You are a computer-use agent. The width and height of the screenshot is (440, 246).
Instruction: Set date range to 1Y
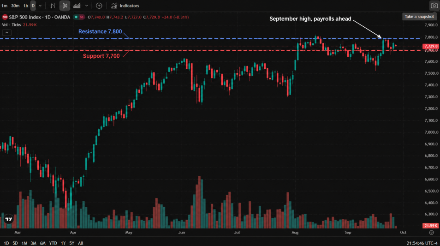64,243
